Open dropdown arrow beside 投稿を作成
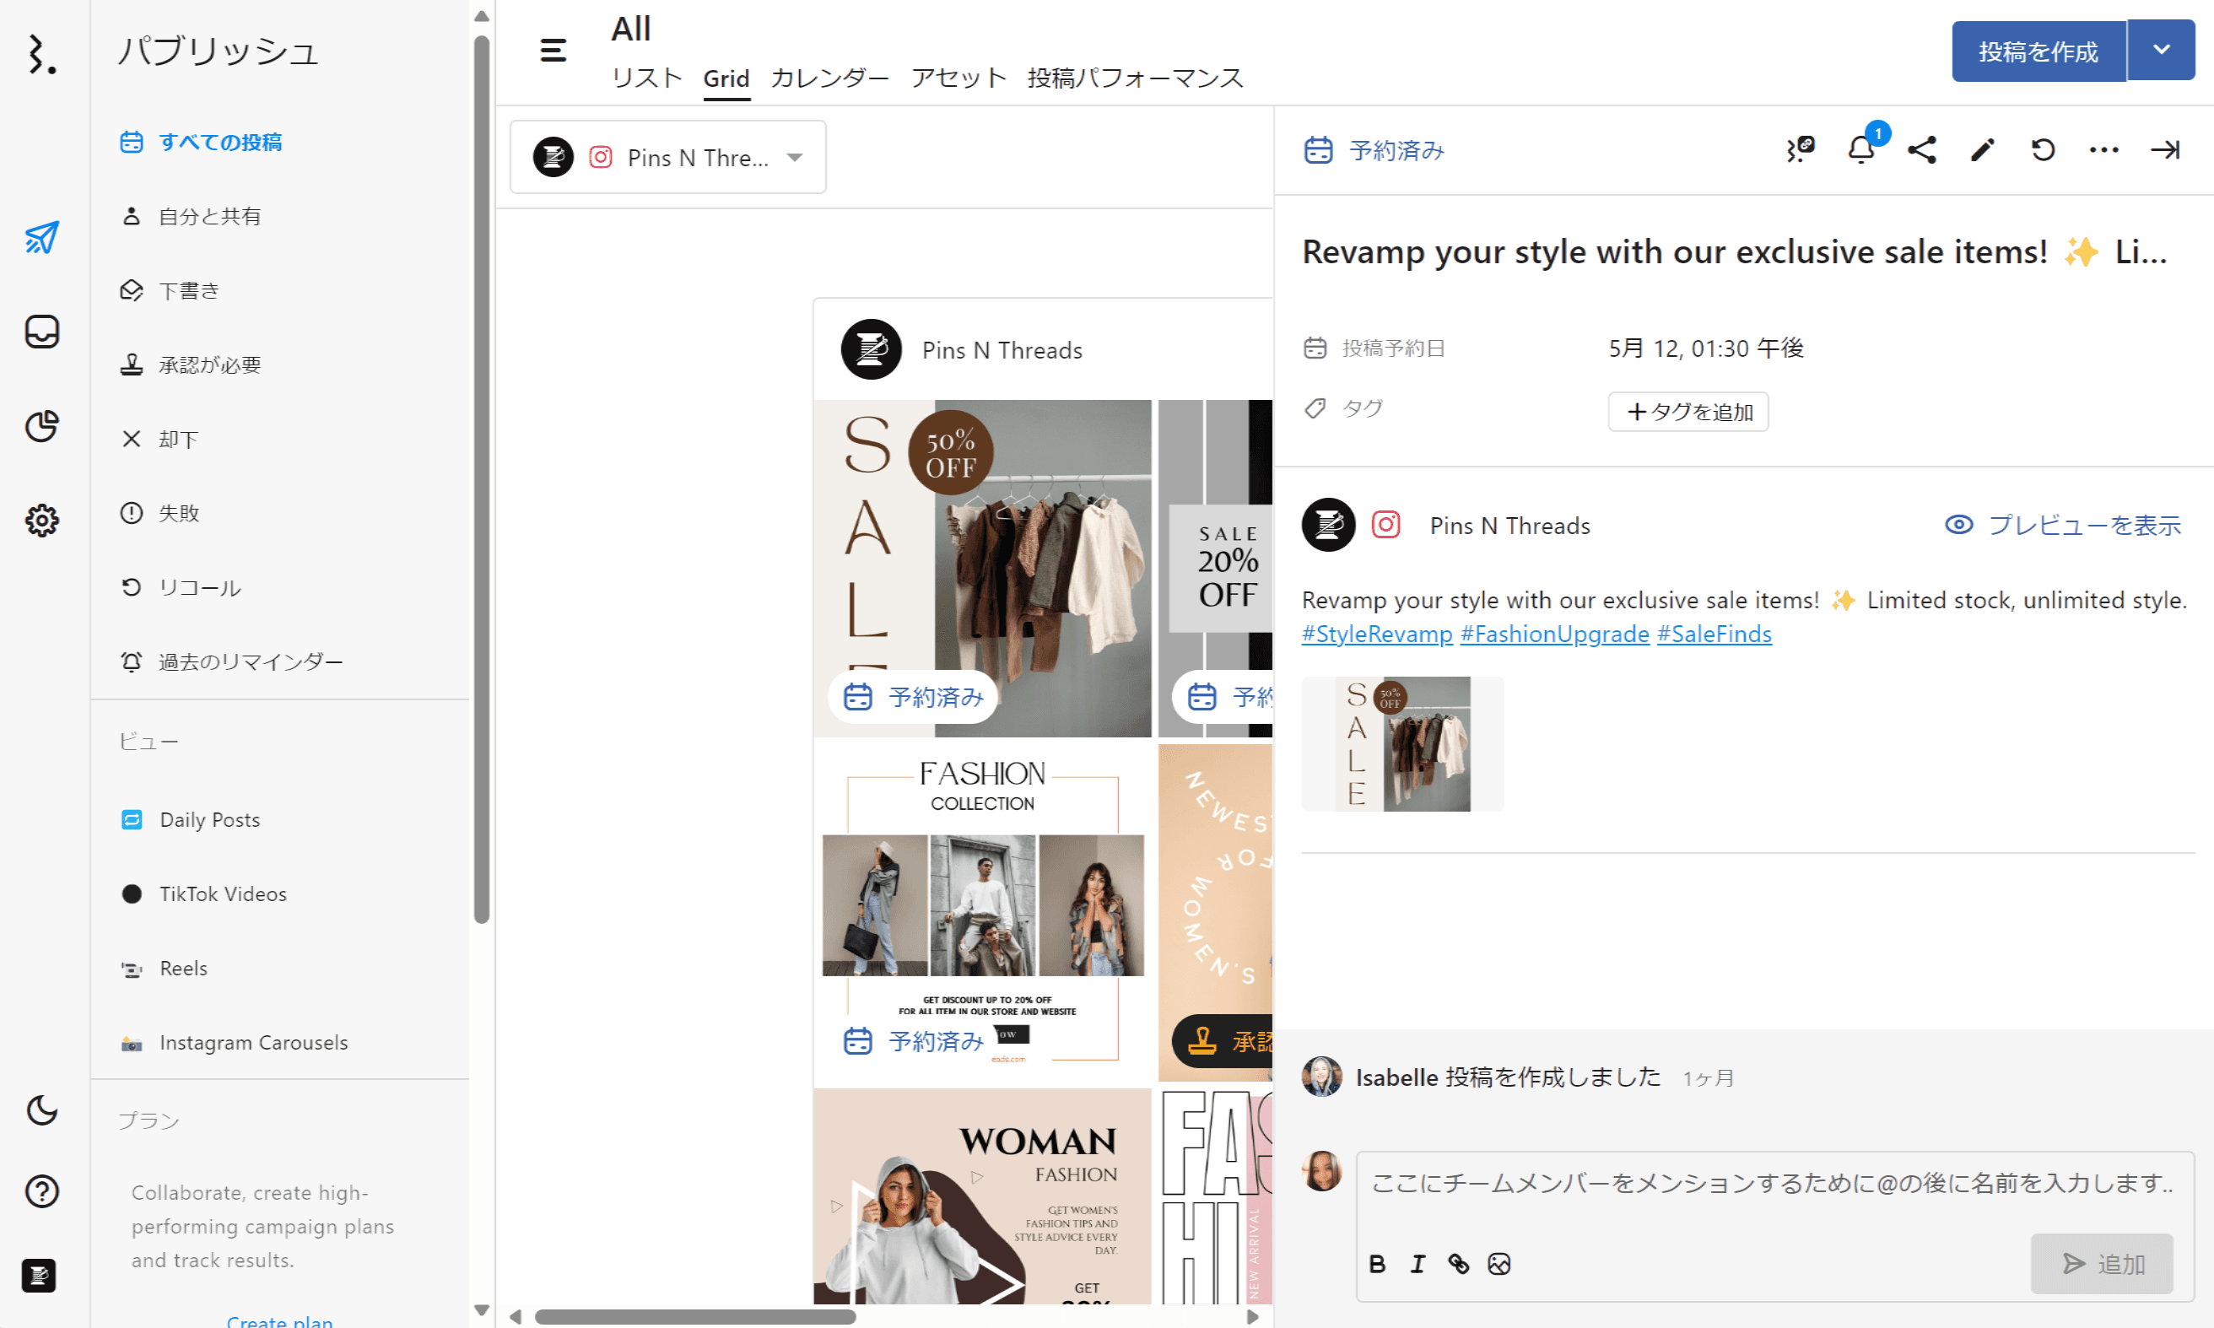Image resolution: width=2214 pixels, height=1328 pixels. point(2161,50)
